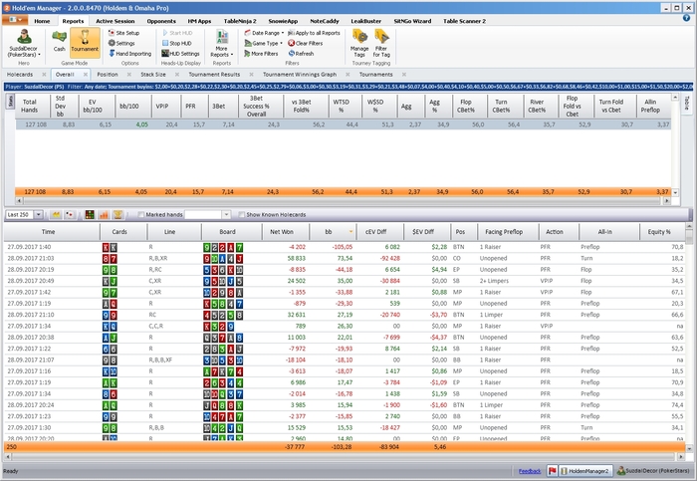Open the LeakBuster tab
The image size is (697, 481).
pos(365,21)
